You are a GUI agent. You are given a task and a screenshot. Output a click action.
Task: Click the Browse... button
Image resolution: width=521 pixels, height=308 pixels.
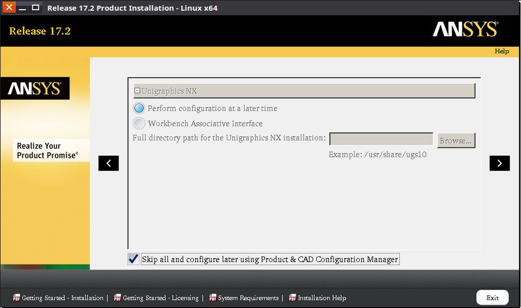click(456, 140)
